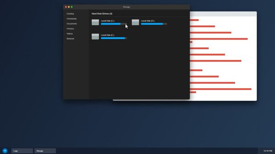
Task: Open Local Disk (C:) drive icon
Action: (x=95, y=22)
